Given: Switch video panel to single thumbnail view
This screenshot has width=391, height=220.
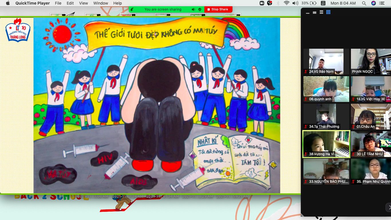Looking at the screenshot, I should pyautogui.click(x=315, y=12).
